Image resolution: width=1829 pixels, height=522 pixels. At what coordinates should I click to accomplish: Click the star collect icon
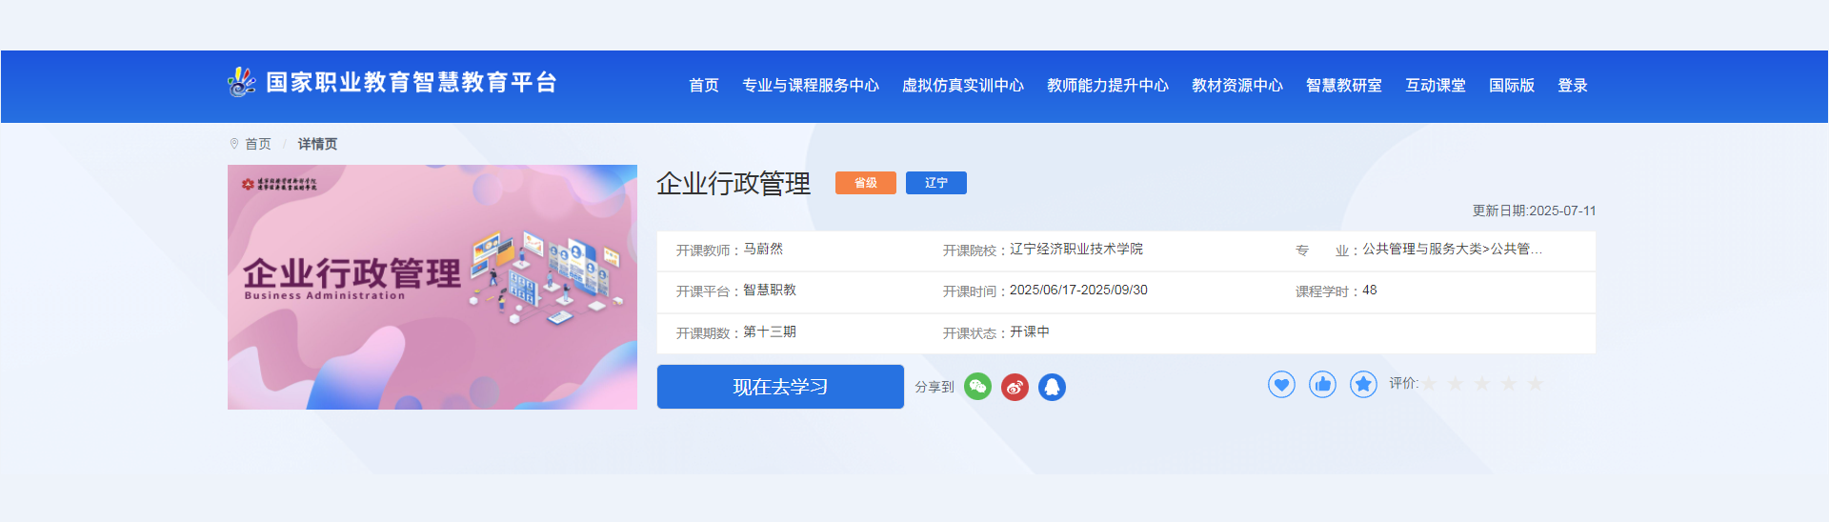coord(1363,385)
